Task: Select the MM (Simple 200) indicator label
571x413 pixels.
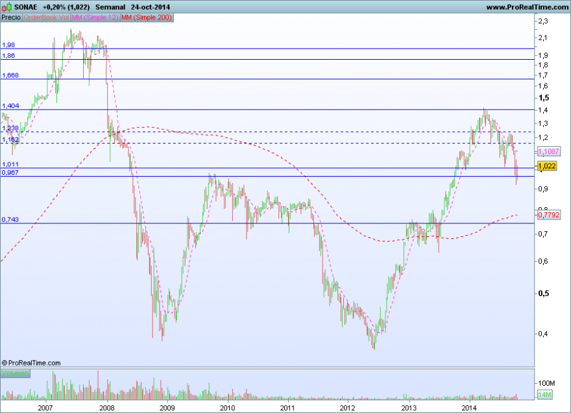Action: (147, 18)
